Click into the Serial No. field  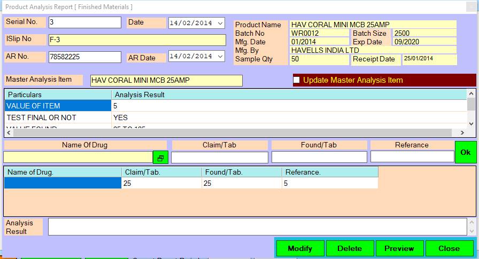(84, 22)
